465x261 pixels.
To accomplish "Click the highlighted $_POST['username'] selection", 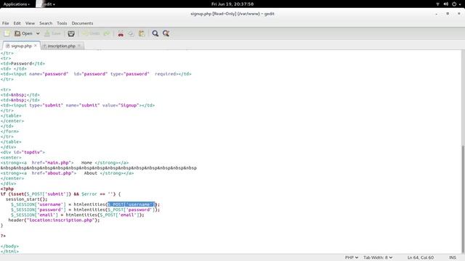I will click(131, 204).
